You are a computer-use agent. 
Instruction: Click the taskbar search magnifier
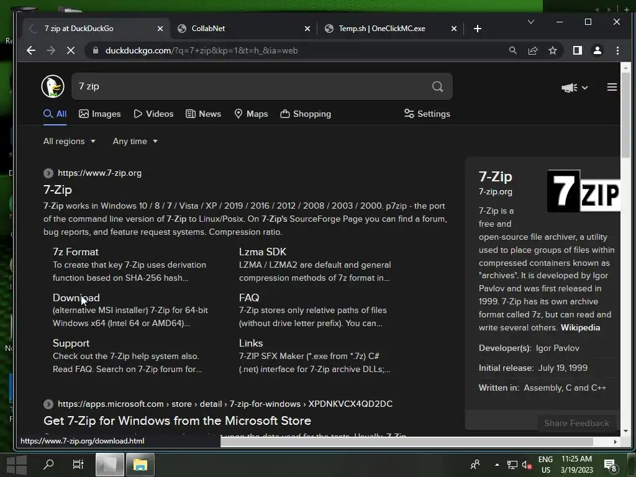point(48,464)
